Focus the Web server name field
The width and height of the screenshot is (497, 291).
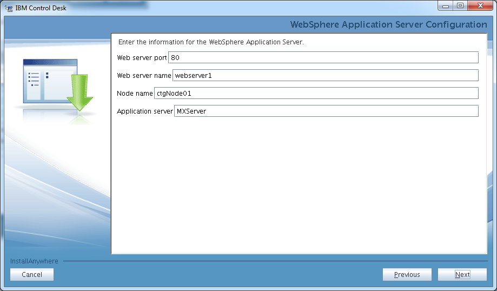[326, 75]
